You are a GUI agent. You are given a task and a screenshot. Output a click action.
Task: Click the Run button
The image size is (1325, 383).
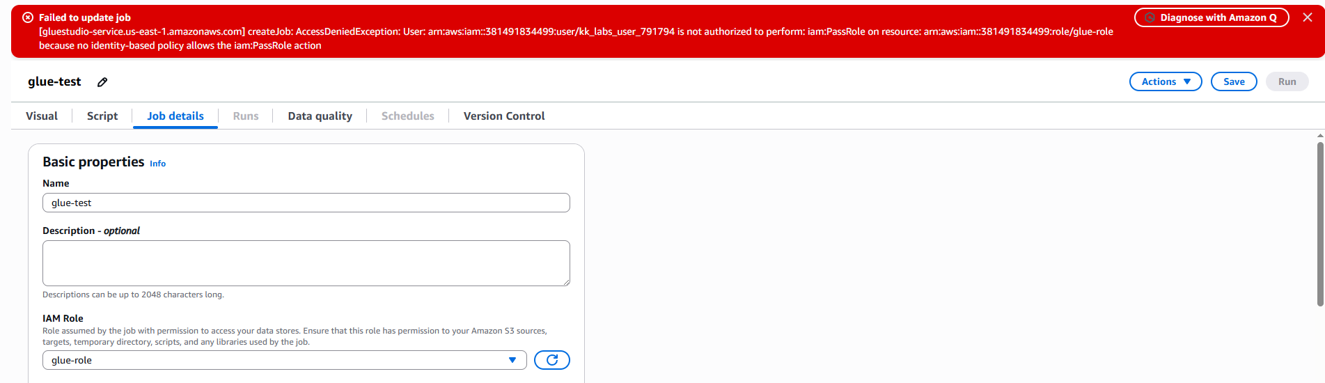point(1287,81)
